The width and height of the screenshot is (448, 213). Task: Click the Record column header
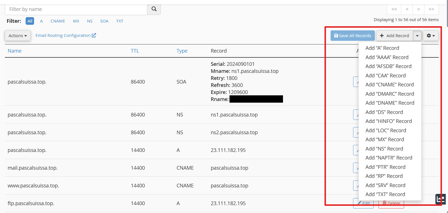coord(219,51)
